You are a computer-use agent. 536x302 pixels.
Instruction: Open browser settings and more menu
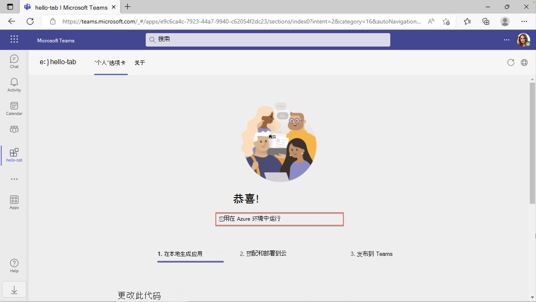(x=524, y=21)
